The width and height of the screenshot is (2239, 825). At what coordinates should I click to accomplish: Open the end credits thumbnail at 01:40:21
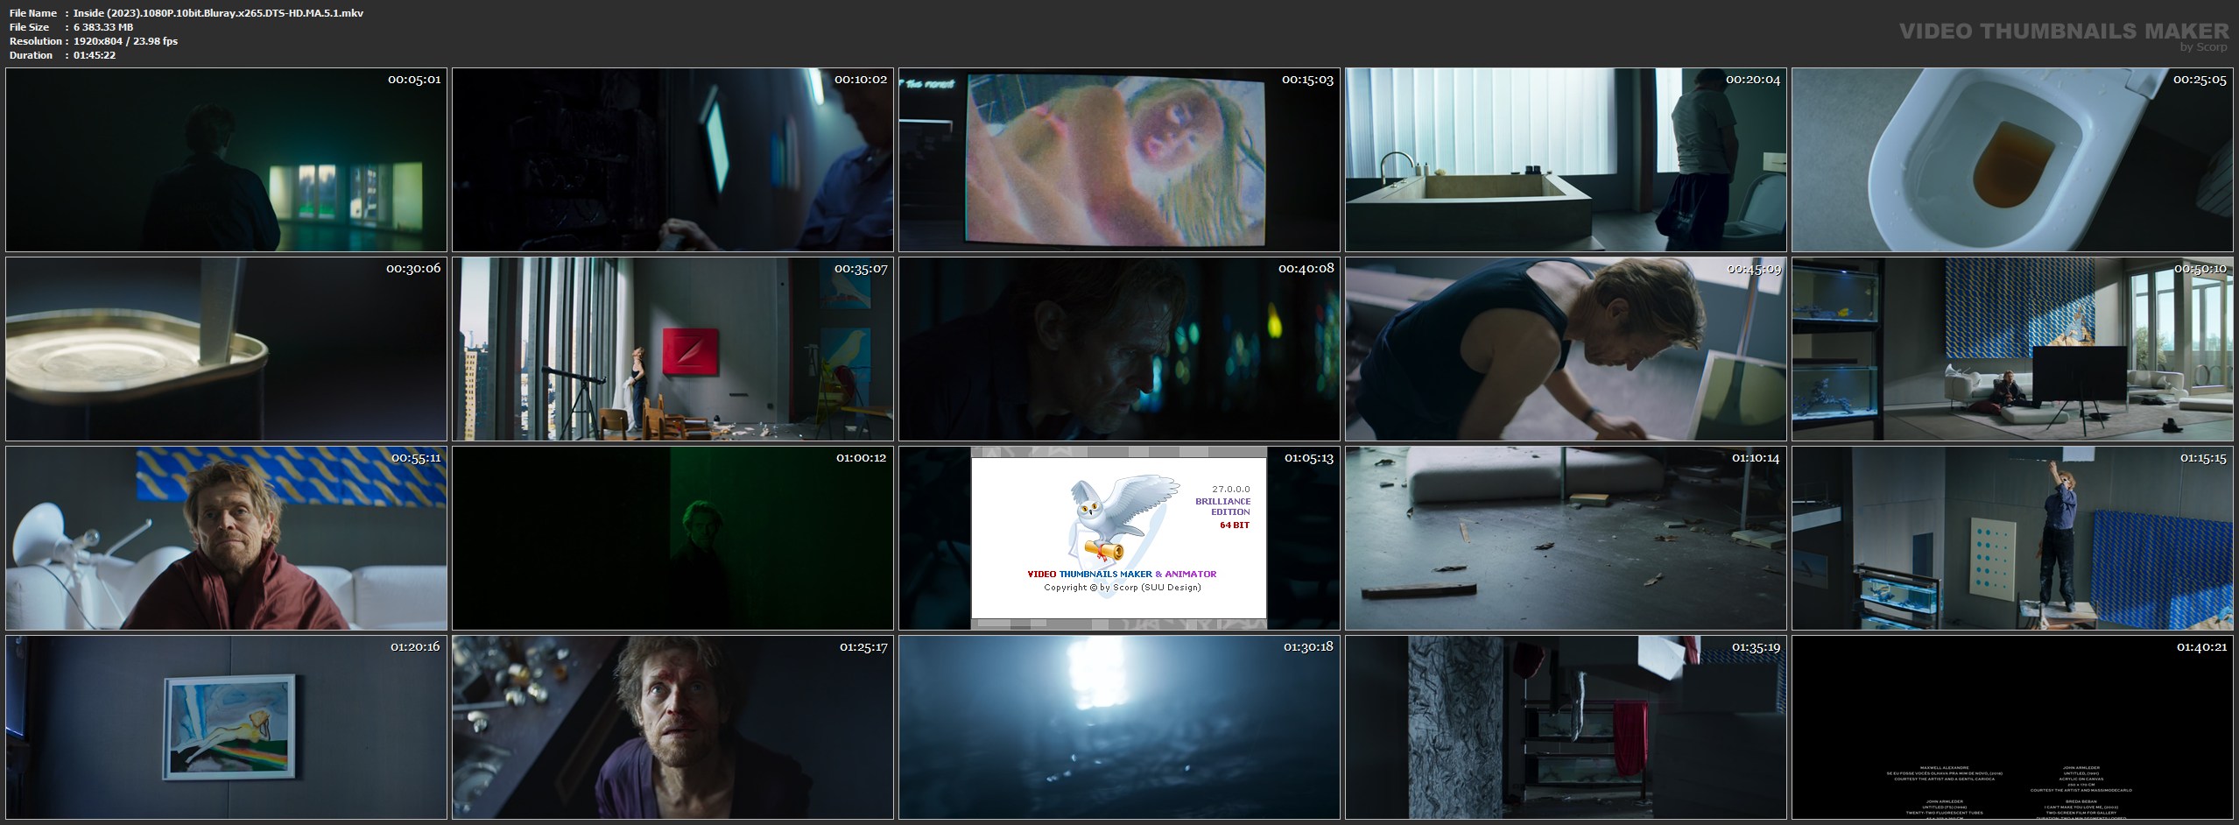coord(2011,727)
